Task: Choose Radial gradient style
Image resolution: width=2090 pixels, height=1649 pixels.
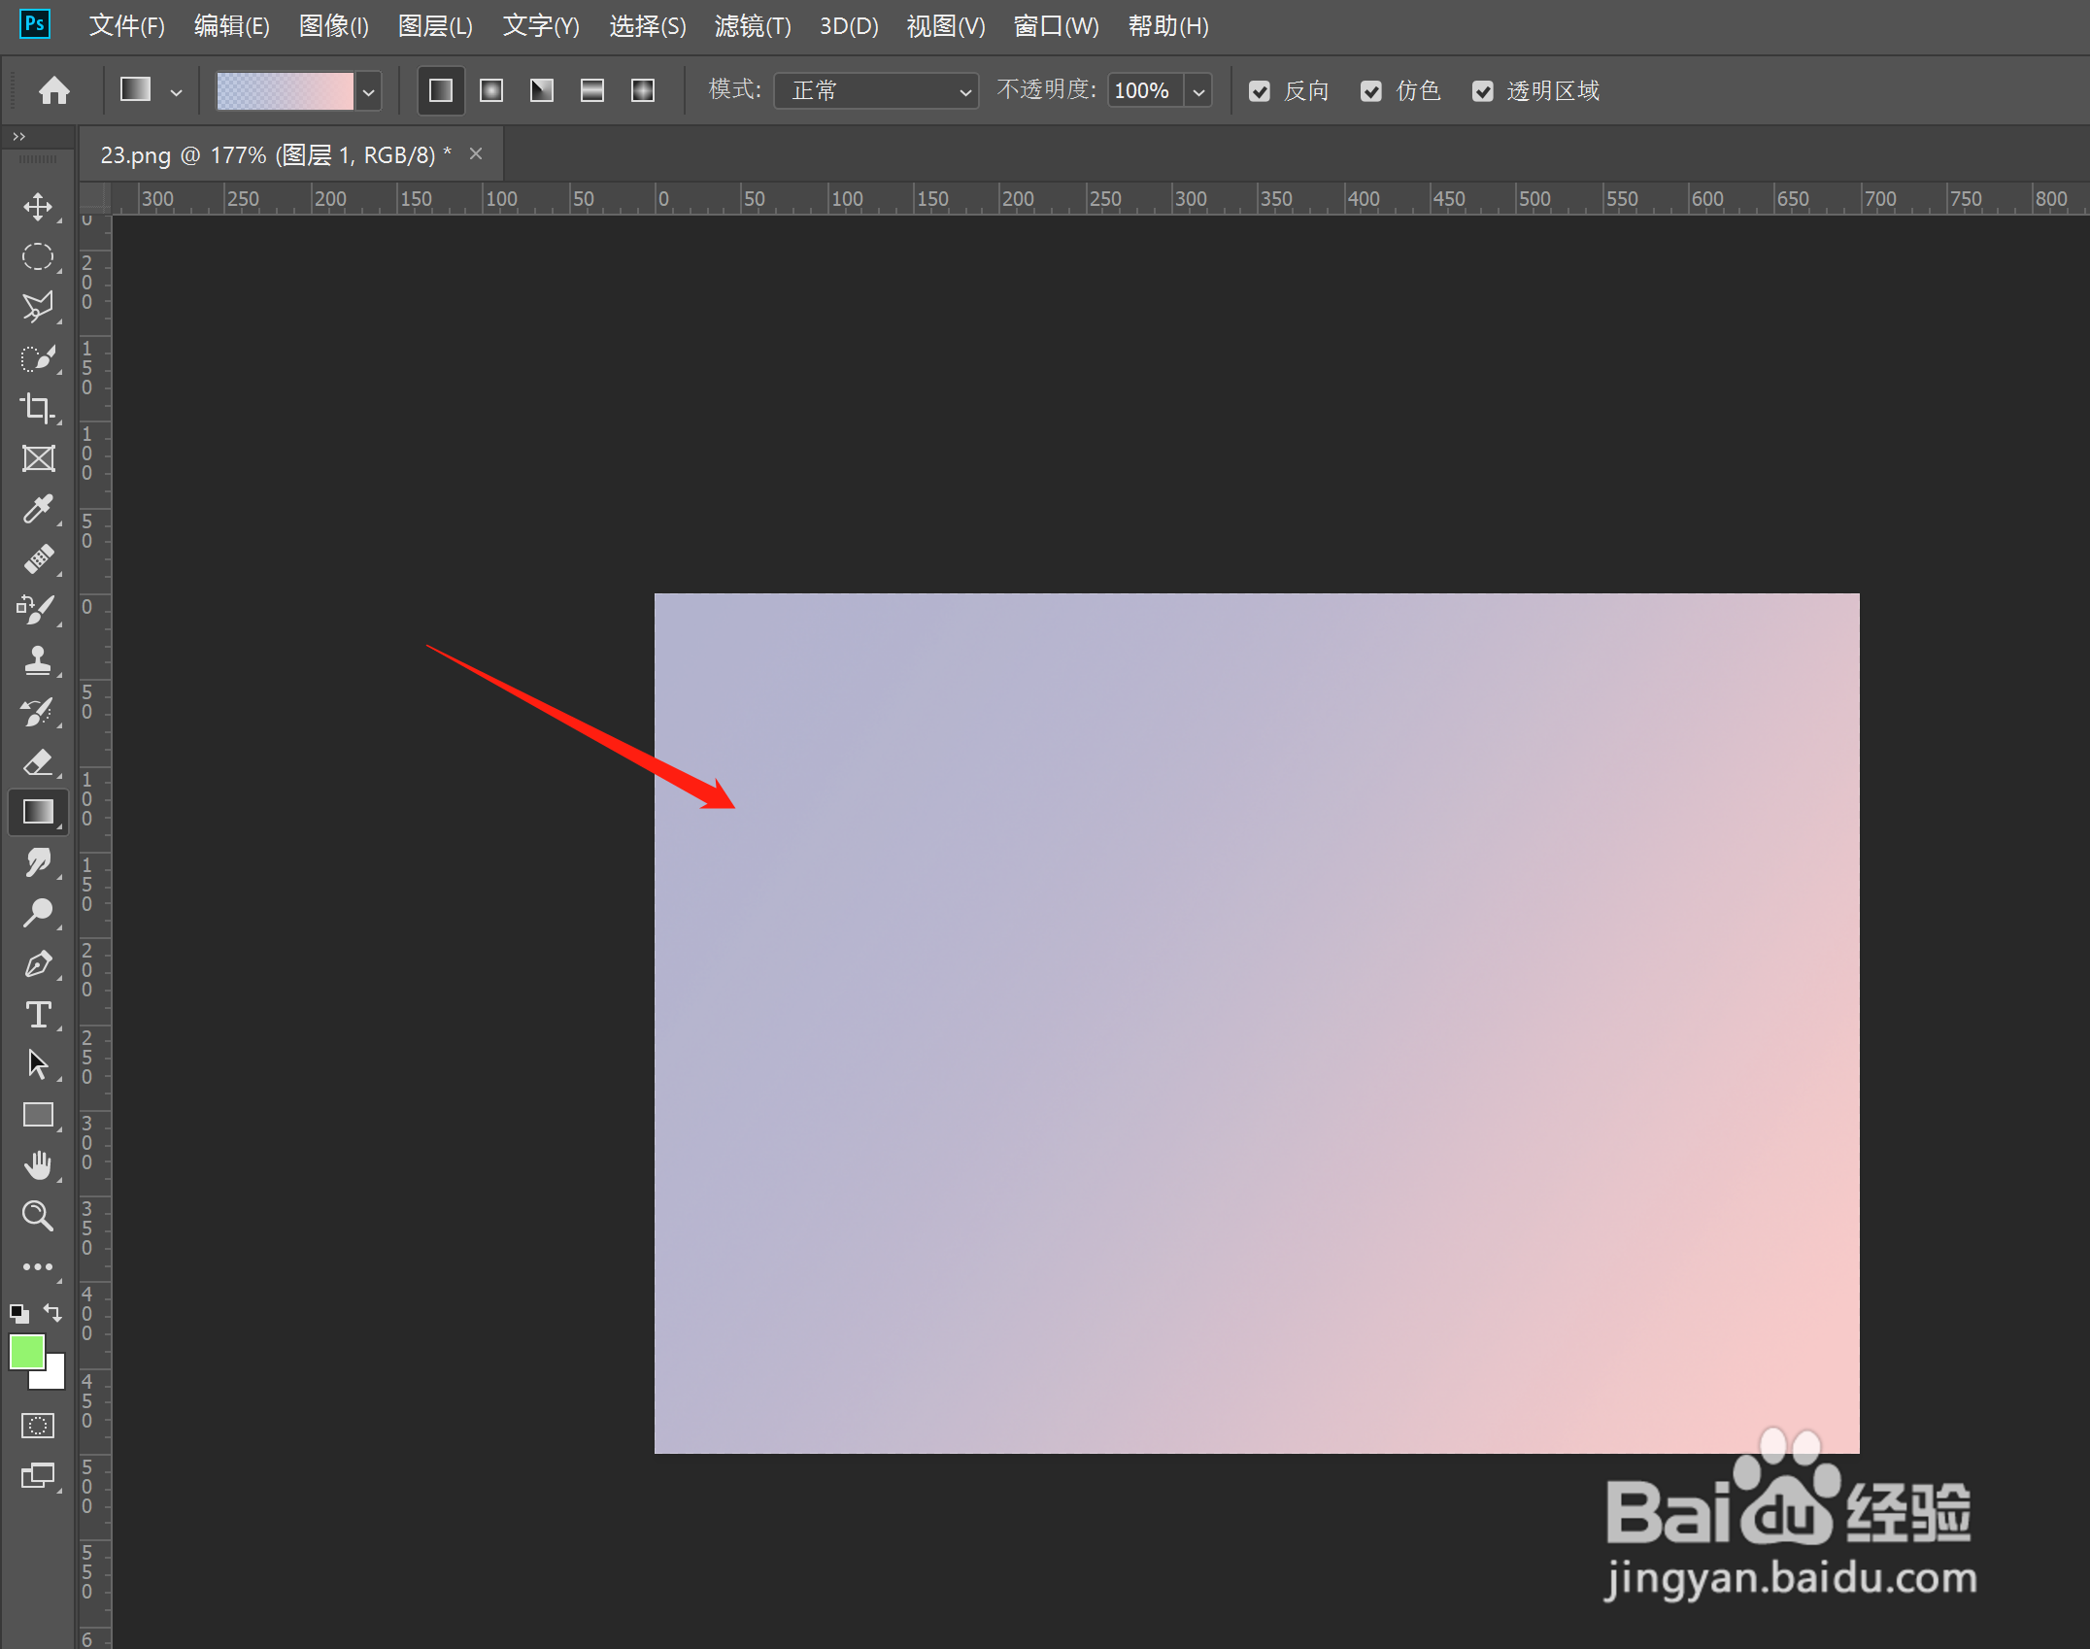Action: [x=491, y=90]
